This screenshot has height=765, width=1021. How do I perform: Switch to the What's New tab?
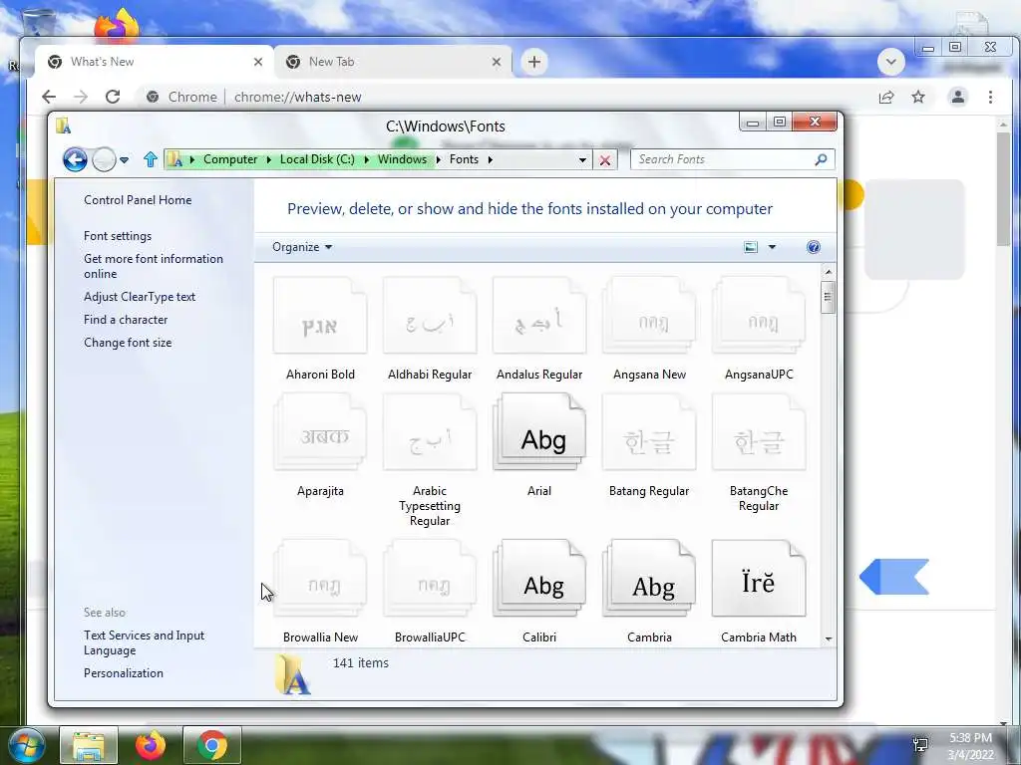pos(155,62)
